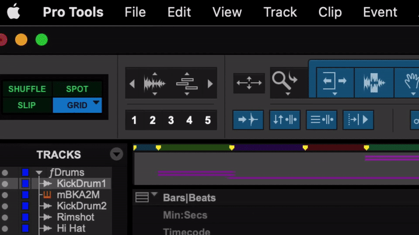Enable Shuffle edit mode
Screen dimensions: 419x235
click(27, 89)
